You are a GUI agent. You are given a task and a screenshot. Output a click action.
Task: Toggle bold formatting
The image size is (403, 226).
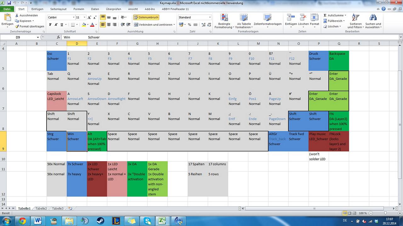50,24
